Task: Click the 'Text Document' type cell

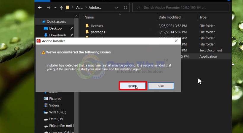Action: point(211,50)
